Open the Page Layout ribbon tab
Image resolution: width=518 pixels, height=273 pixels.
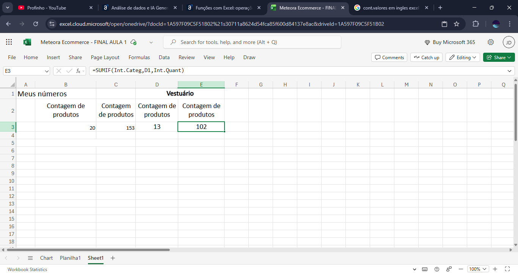pyautogui.click(x=105, y=57)
